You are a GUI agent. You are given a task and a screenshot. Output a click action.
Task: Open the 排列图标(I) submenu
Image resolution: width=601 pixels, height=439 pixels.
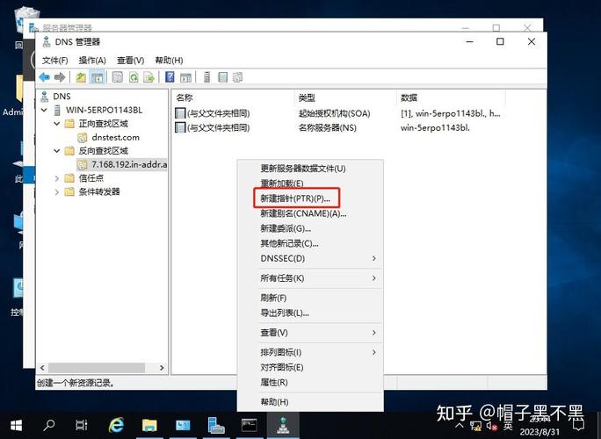click(x=310, y=352)
